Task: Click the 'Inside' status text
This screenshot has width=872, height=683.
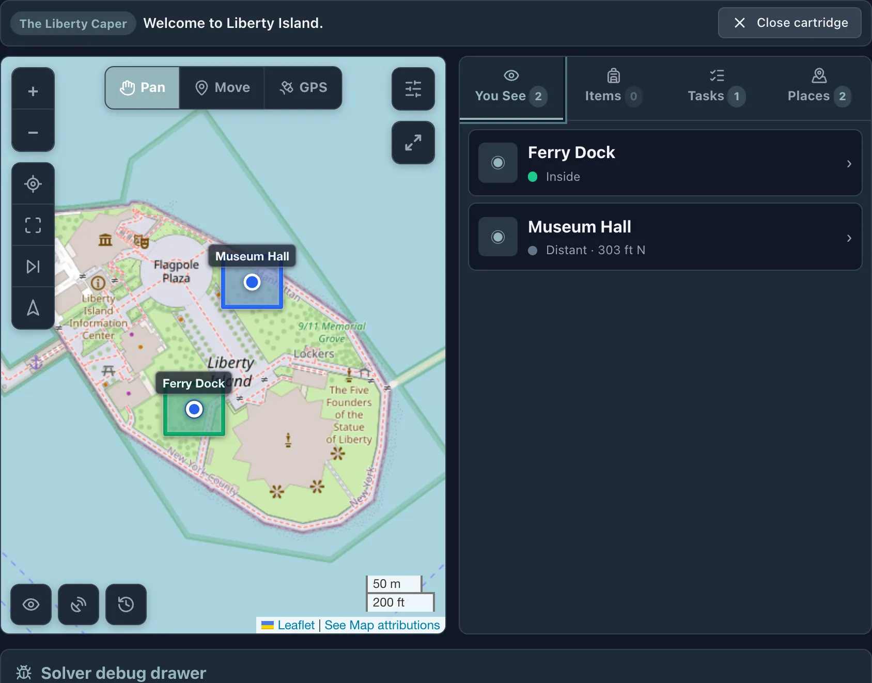Action: (x=563, y=177)
